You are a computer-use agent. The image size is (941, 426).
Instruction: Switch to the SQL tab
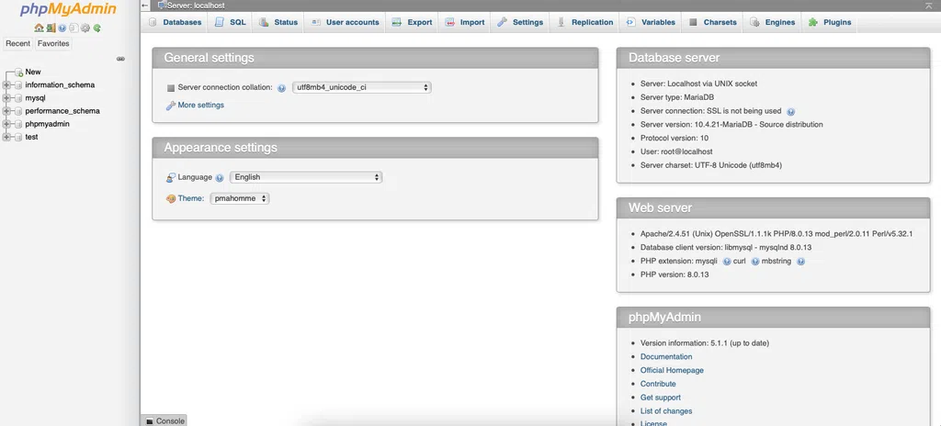(x=230, y=22)
